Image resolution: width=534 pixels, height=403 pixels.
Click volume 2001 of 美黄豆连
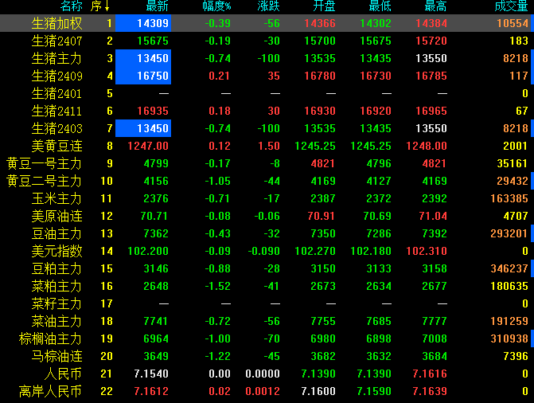(515, 147)
